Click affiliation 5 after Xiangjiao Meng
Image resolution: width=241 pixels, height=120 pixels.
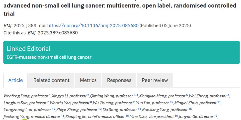pos(187,95)
